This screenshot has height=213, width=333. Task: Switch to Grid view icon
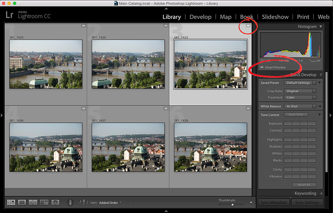click(x=11, y=202)
